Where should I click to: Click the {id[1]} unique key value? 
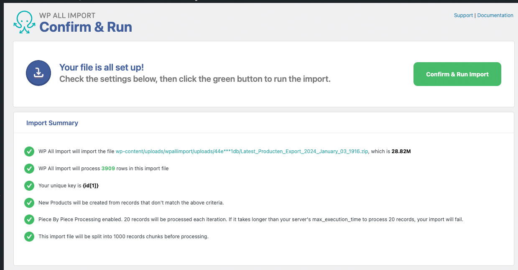(x=91, y=186)
